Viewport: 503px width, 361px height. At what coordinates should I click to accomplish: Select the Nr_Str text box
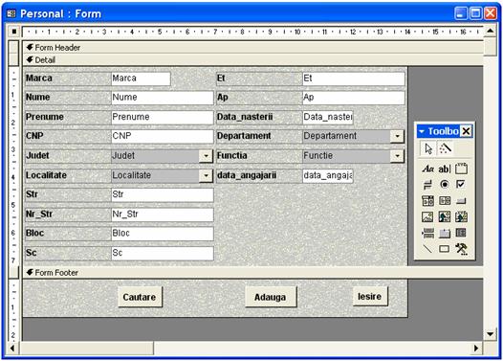[x=162, y=214]
